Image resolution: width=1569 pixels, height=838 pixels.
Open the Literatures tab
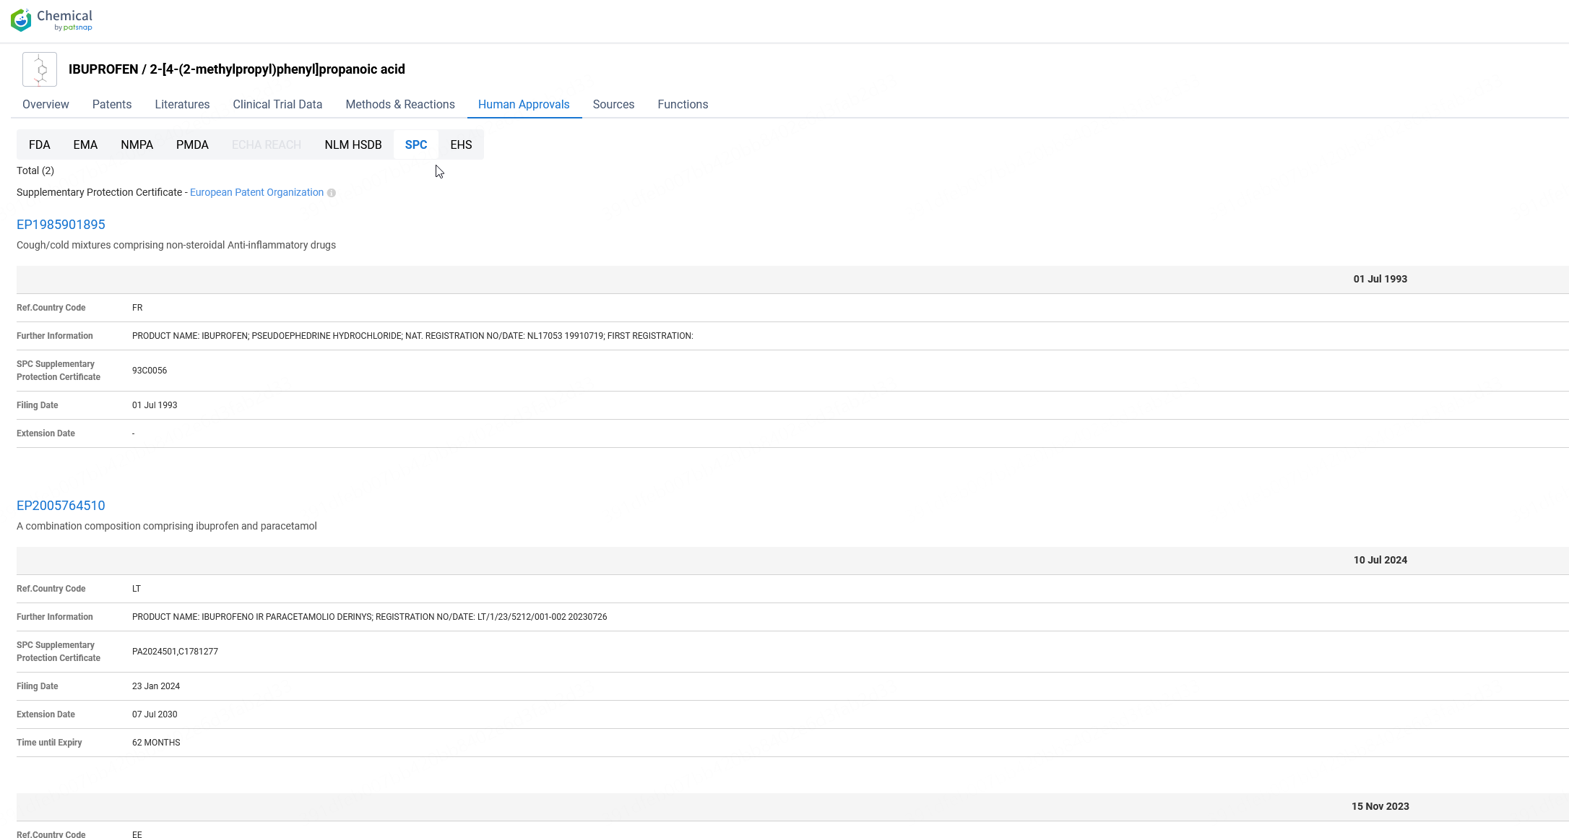(x=182, y=104)
